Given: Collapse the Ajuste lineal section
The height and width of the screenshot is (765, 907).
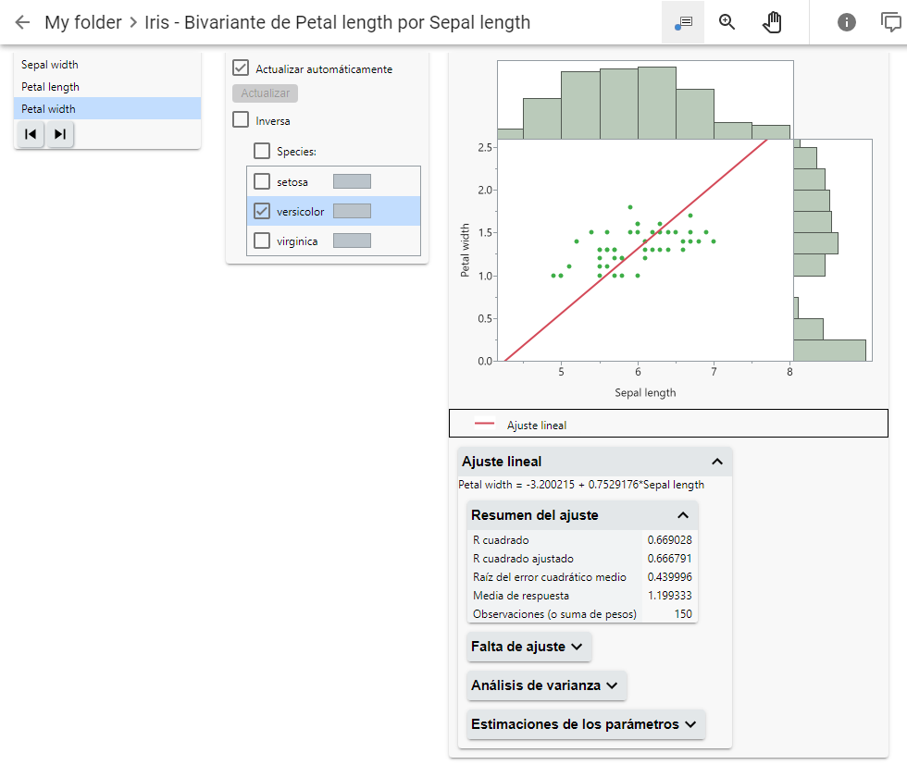Looking at the screenshot, I should (716, 462).
